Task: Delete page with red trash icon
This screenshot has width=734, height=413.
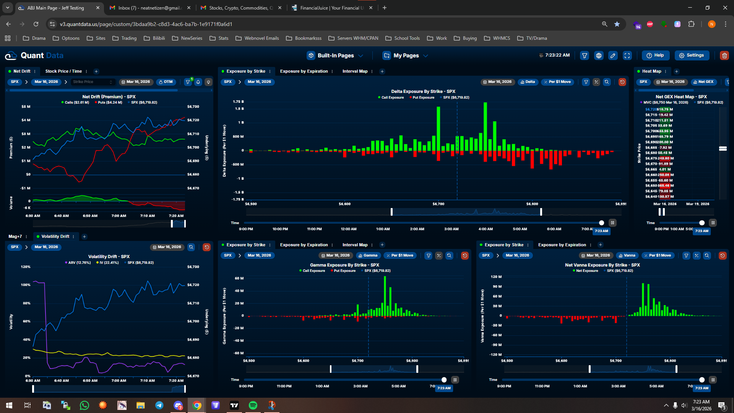Action: (x=724, y=55)
